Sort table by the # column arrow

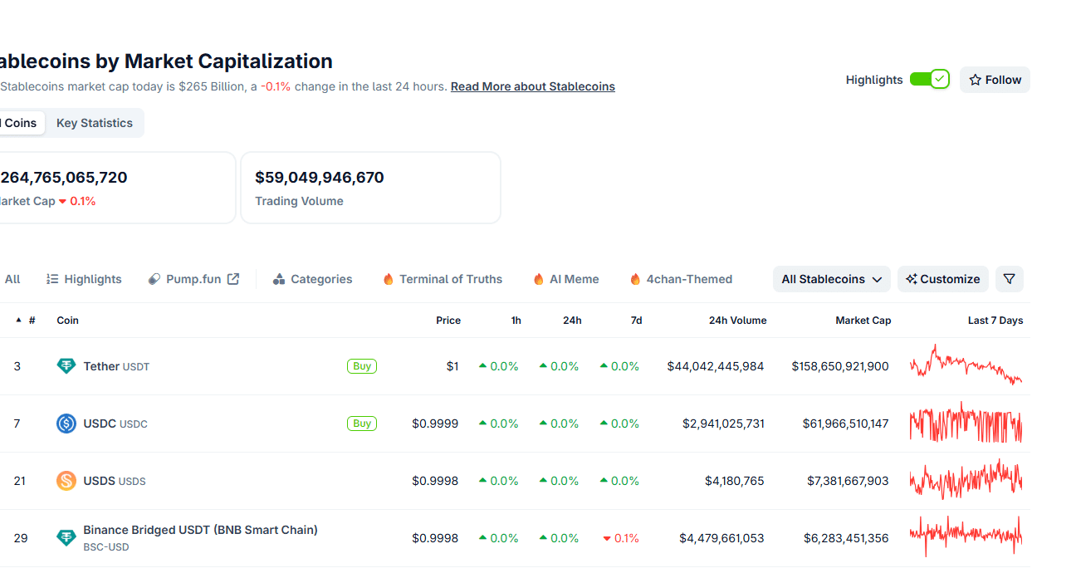pos(19,320)
